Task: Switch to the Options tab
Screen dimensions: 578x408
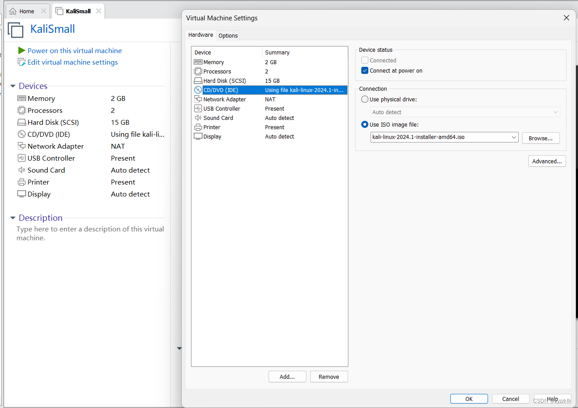Action: point(228,35)
